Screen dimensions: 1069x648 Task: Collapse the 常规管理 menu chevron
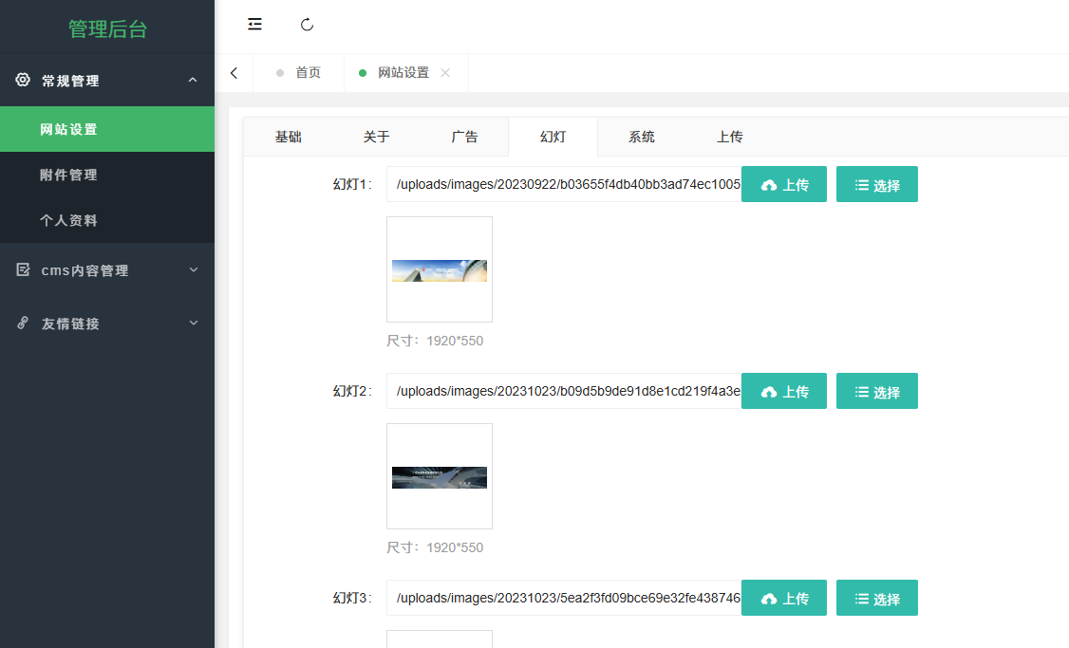pyautogui.click(x=193, y=80)
